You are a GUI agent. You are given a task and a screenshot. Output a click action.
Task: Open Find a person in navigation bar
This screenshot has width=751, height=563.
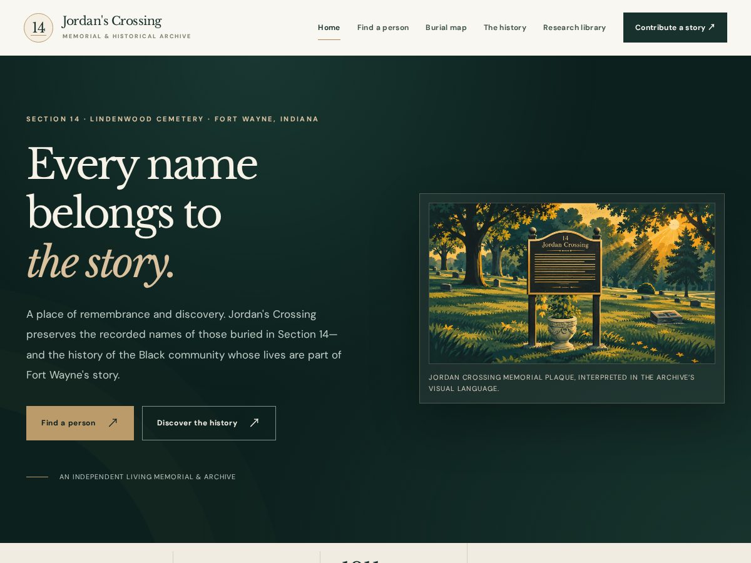pyautogui.click(x=383, y=28)
